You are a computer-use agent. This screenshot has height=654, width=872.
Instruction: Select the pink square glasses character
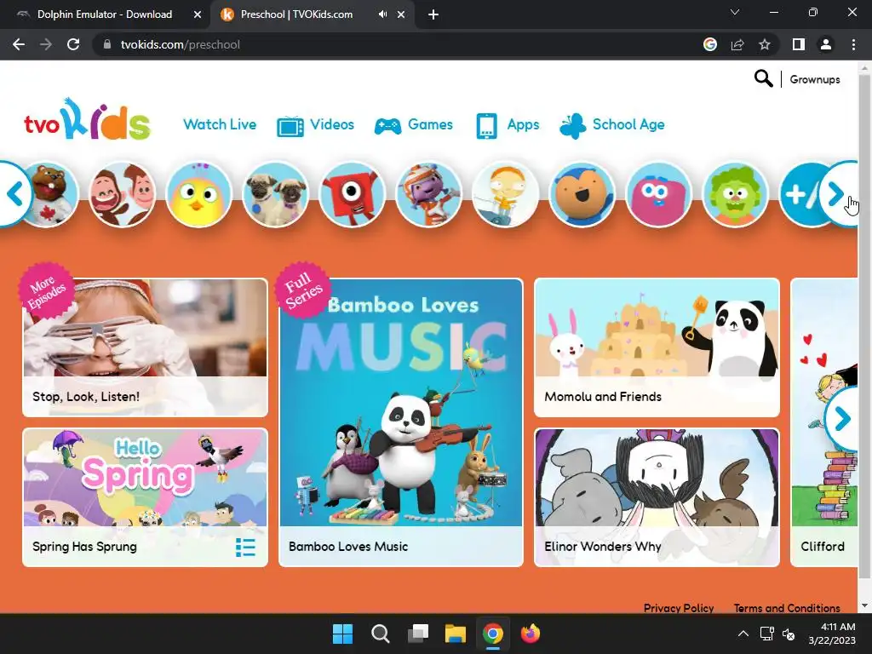tap(659, 195)
